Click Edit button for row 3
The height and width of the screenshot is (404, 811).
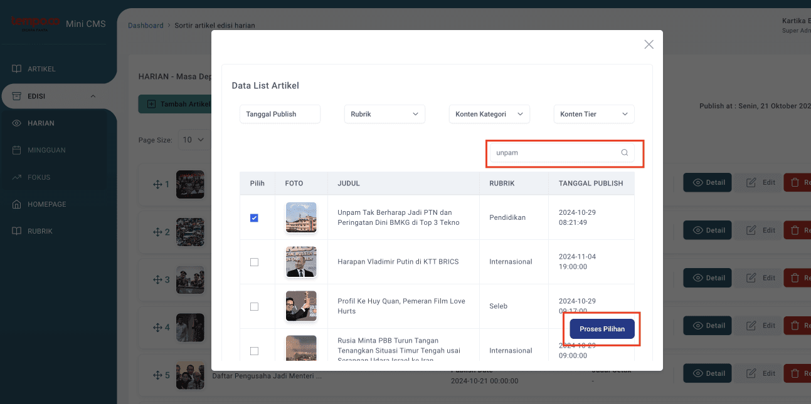[761, 278]
